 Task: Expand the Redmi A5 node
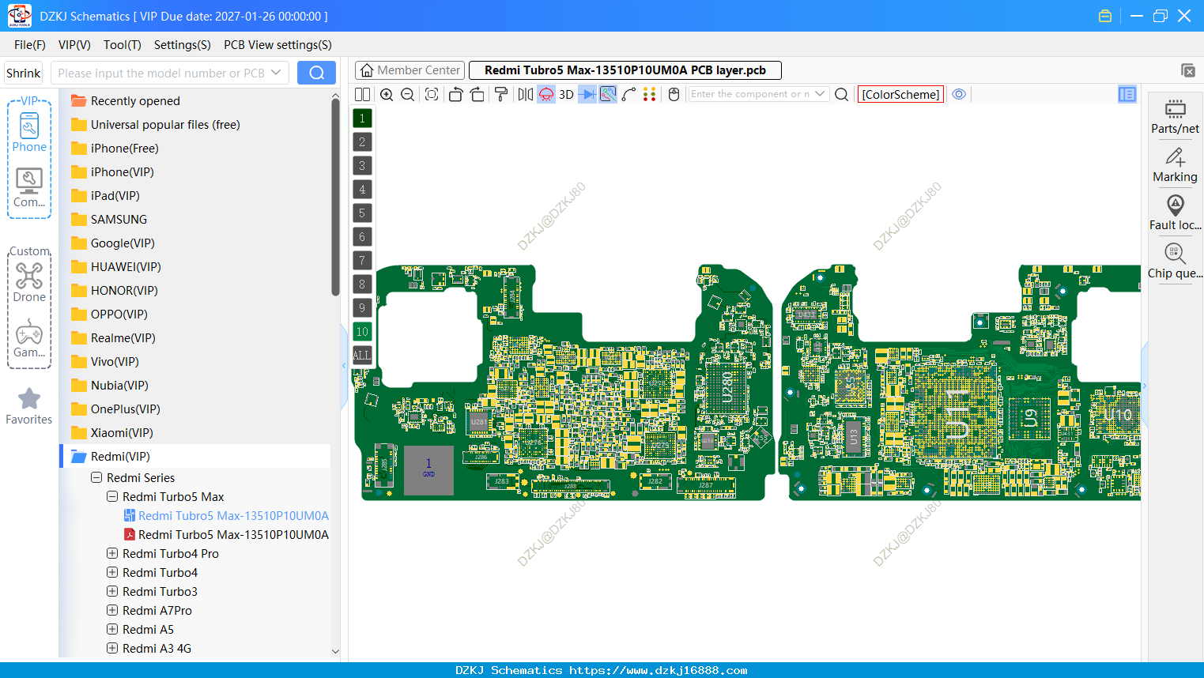coord(112,629)
